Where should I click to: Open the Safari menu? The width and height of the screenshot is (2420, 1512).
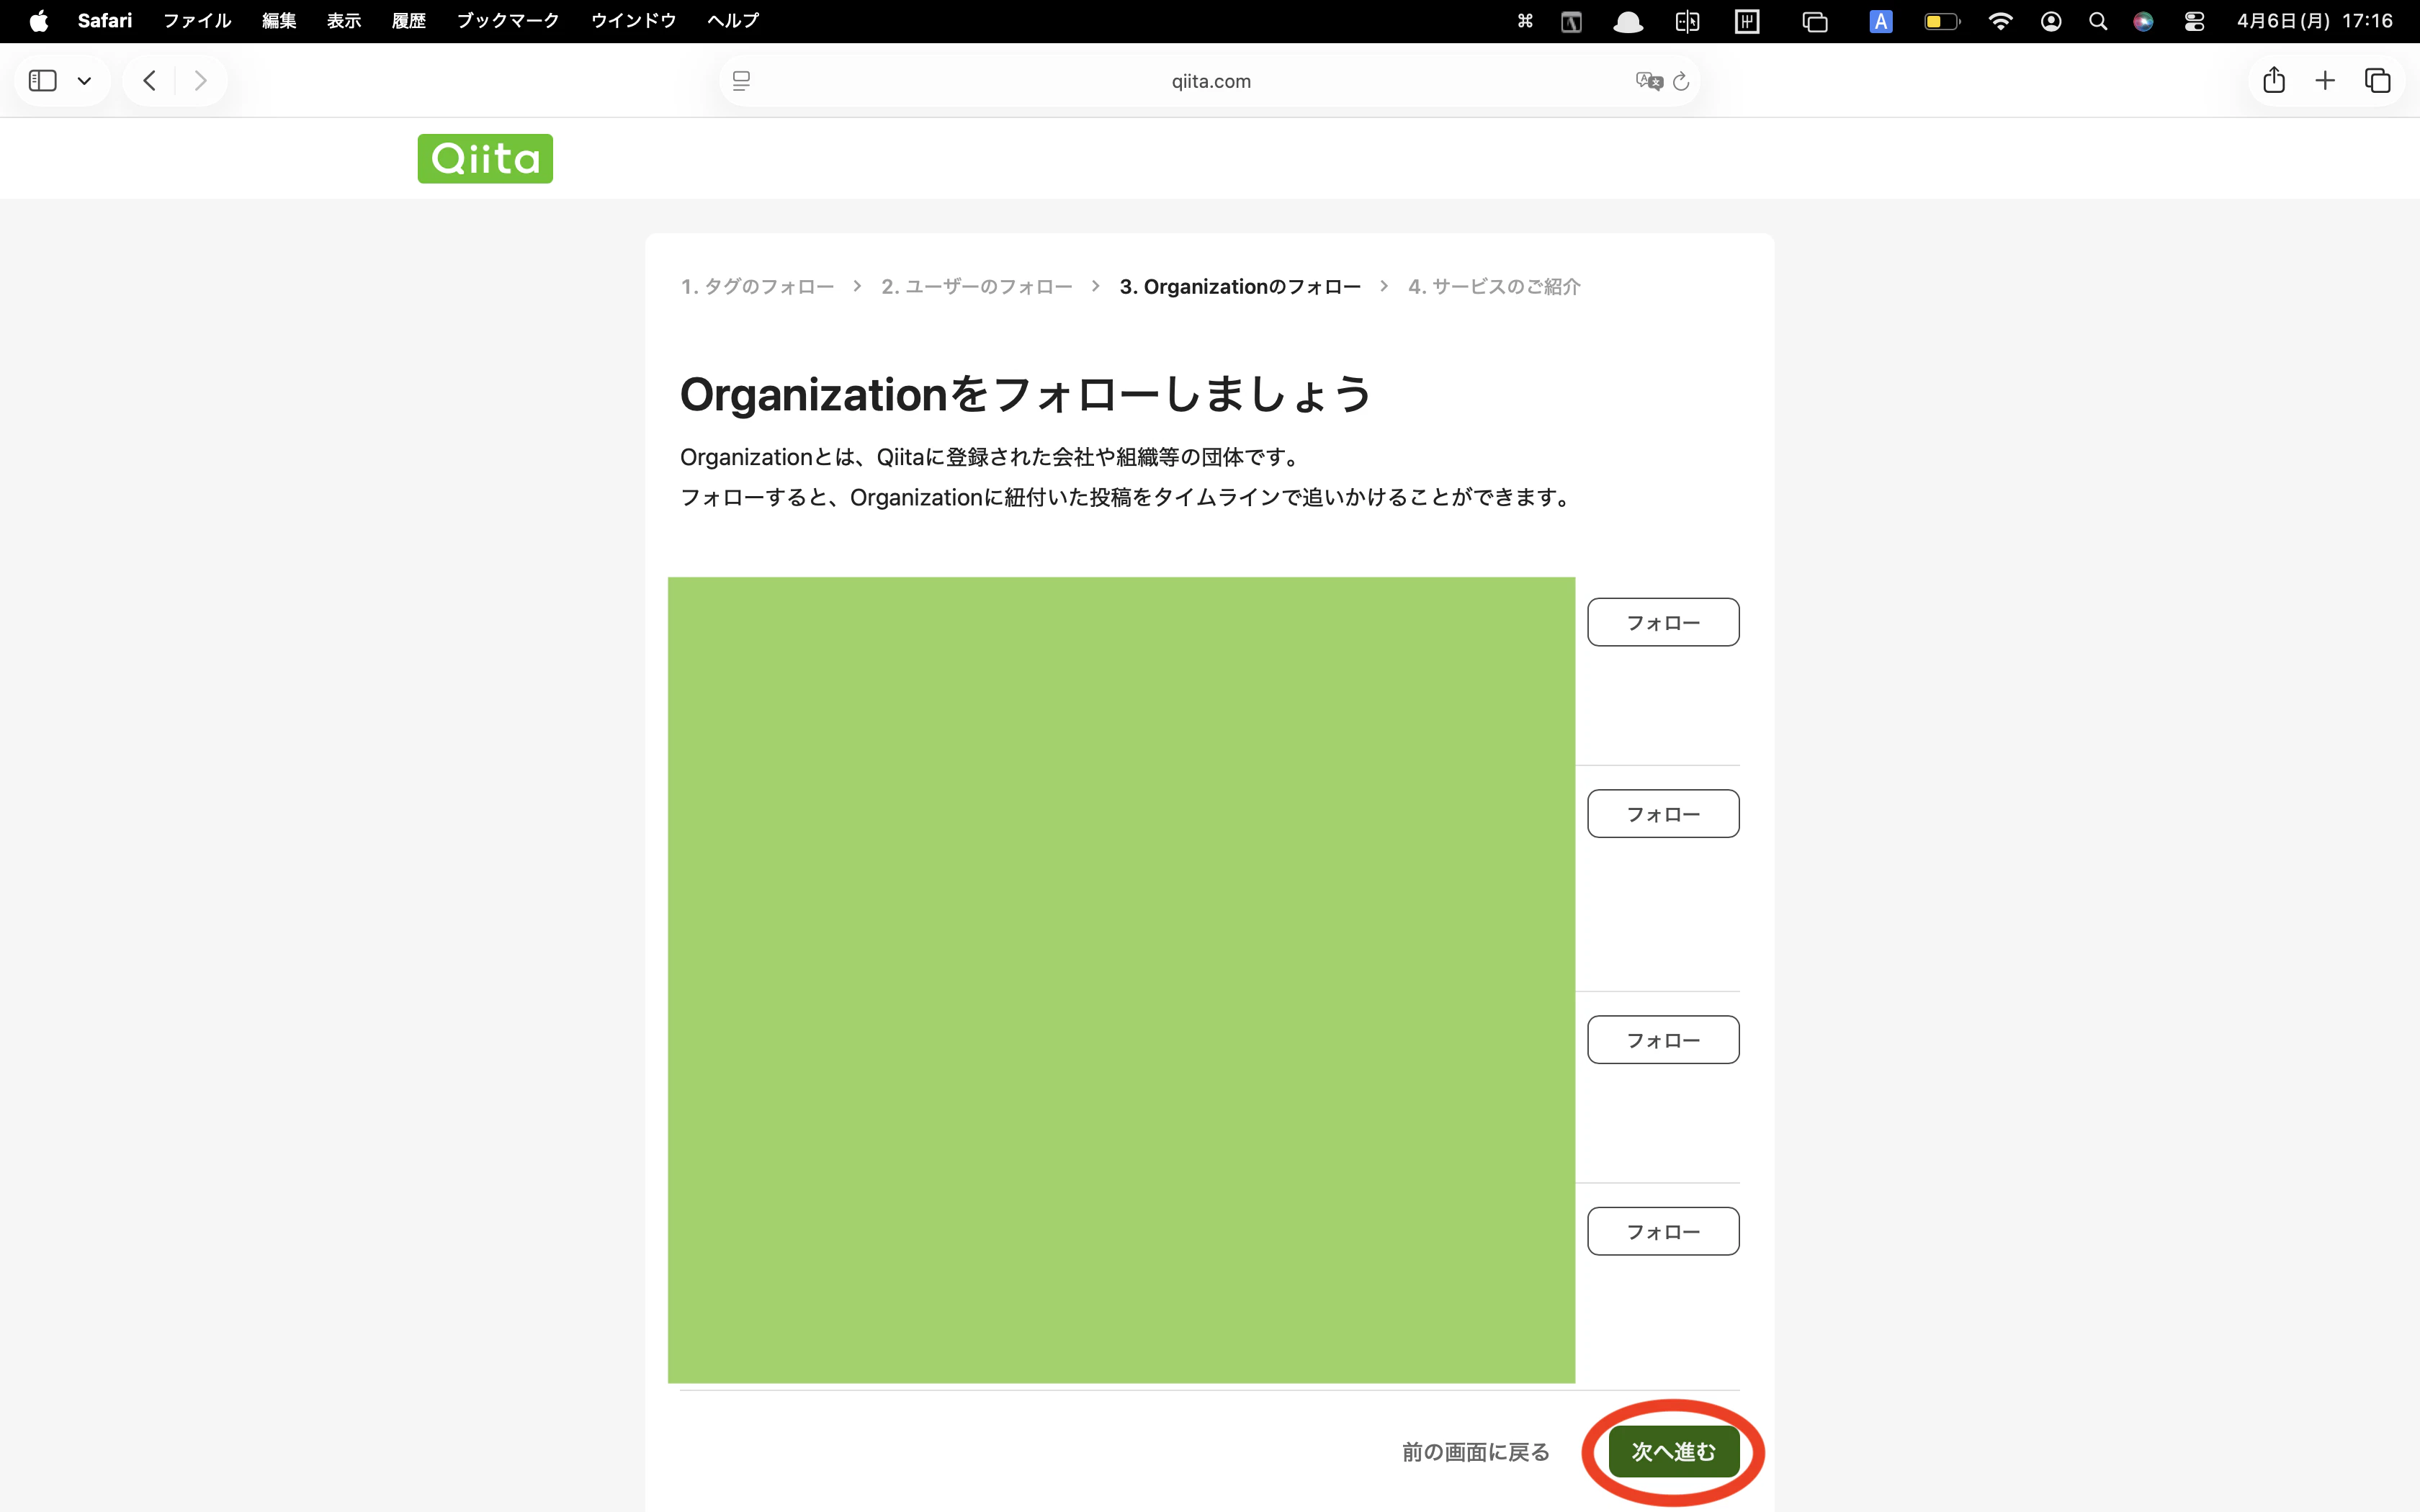pyautogui.click(x=105, y=21)
